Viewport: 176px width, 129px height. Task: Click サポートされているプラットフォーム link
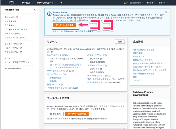point(104,79)
